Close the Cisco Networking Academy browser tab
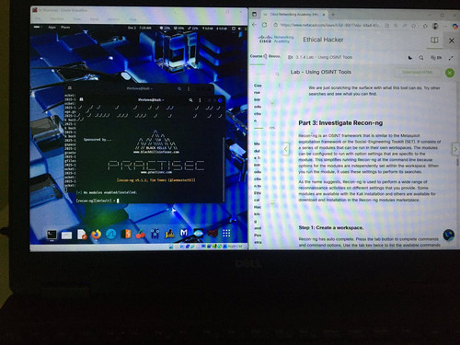The image size is (460, 345). 324,15
